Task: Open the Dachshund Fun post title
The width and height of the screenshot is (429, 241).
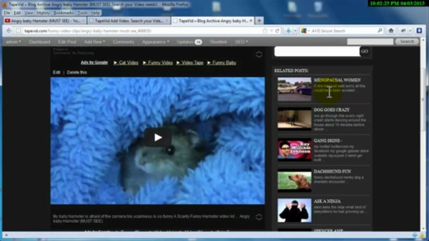Action: 332,171
